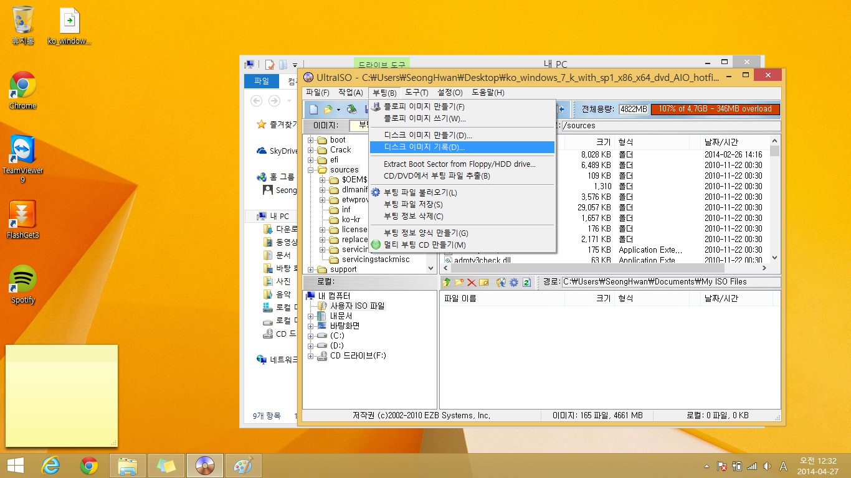Click the local 경로 path field

(670, 282)
